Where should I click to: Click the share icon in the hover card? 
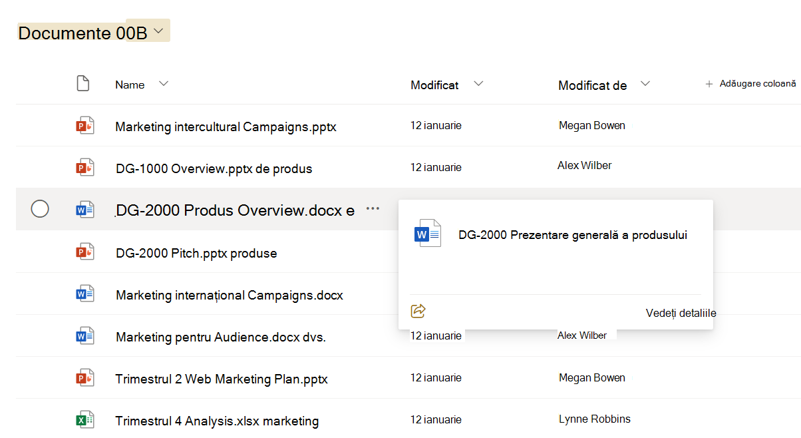click(x=418, y=311)
